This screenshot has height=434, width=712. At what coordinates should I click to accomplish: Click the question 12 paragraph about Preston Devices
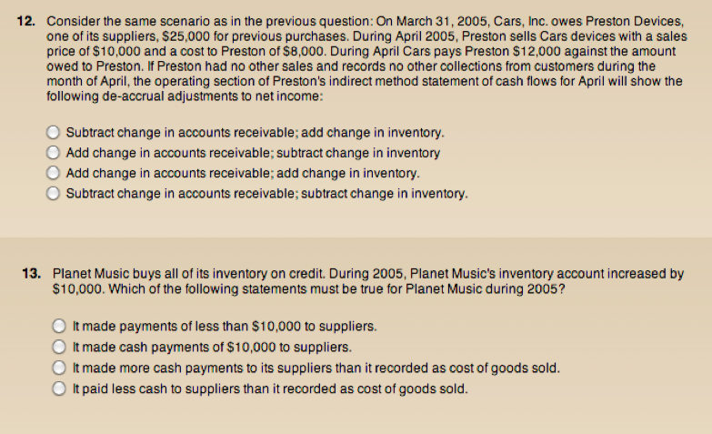tap(366, 59)
